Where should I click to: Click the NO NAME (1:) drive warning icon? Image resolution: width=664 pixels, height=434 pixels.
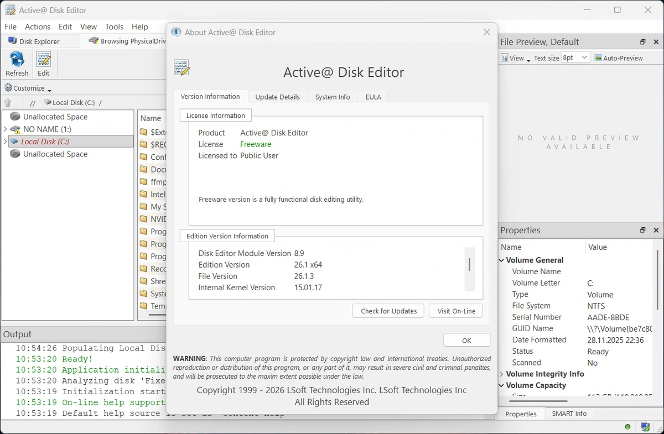[15, 129]
